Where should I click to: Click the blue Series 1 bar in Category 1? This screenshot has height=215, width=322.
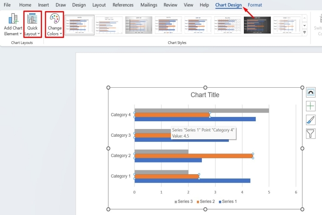[x=192, y=181]
